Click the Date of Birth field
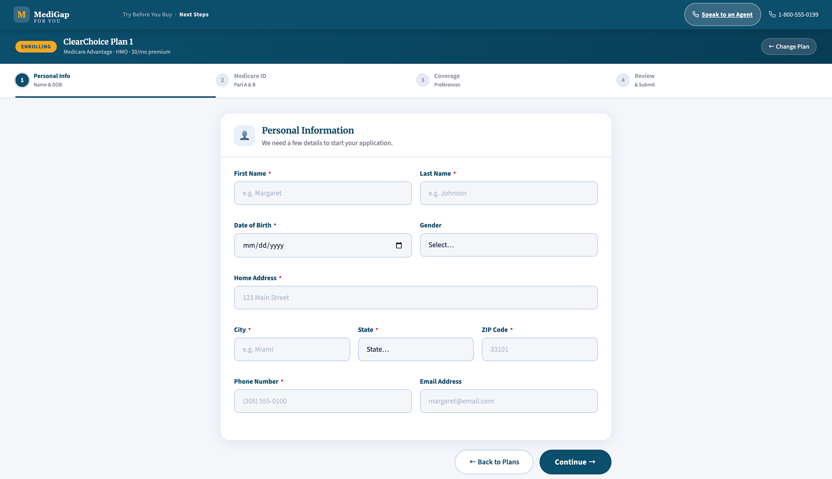Image resolution: width=832 pixels, height=479 pixels. point(312,246)
